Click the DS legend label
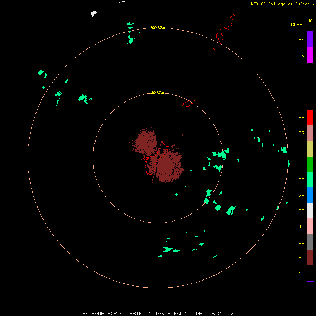Image resolution: width=316 pixels, height=316 pixels. pos(301,211)
